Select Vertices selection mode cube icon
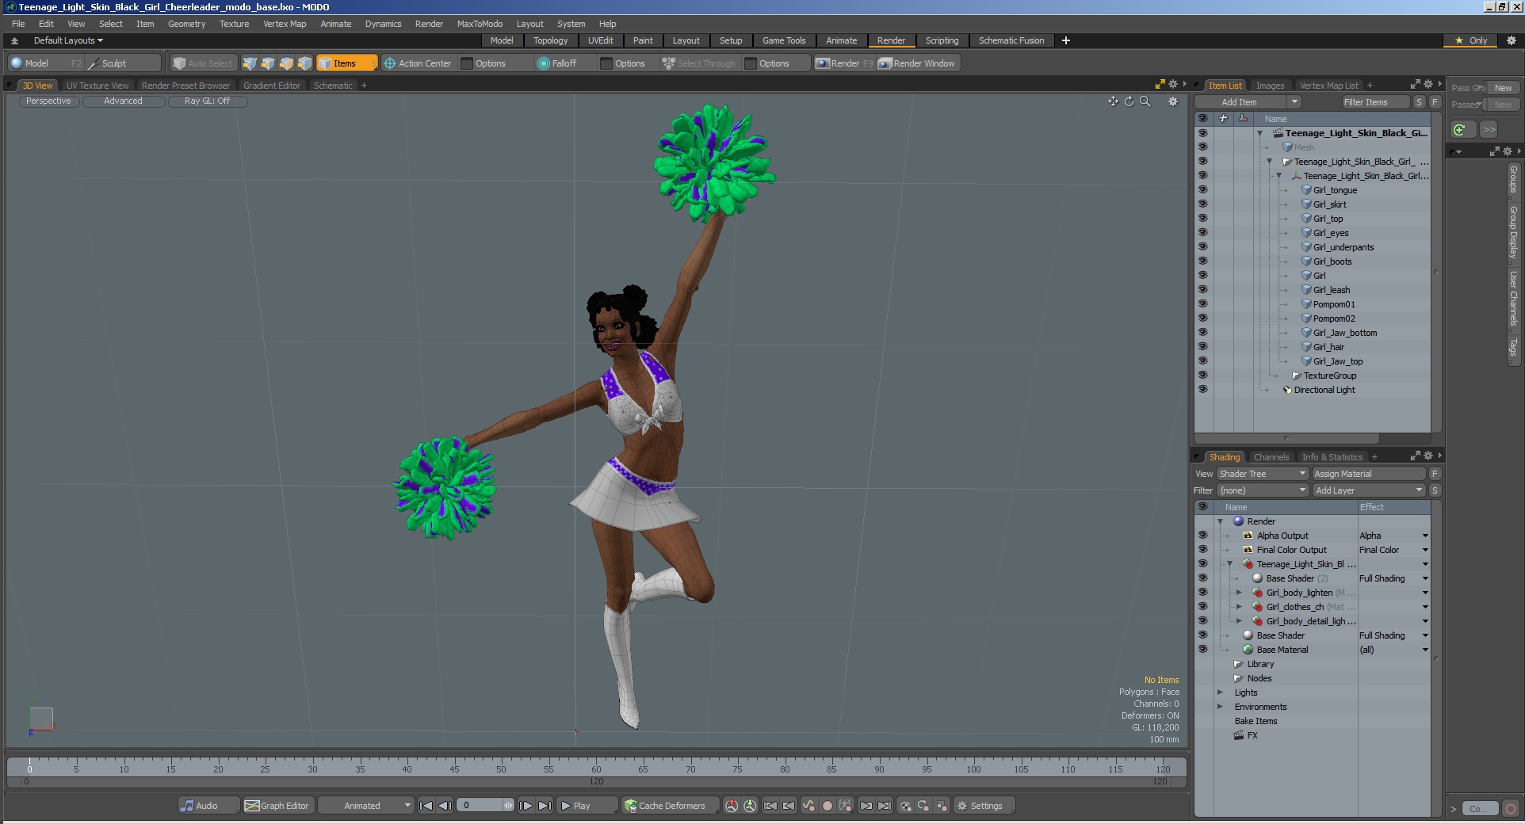The height and width of the screenshot is (824, 1525). pyautogui.click(x=250, y=63)
